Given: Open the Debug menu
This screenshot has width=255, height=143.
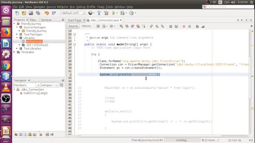Looking at the screenshot, I should point(81,7).
